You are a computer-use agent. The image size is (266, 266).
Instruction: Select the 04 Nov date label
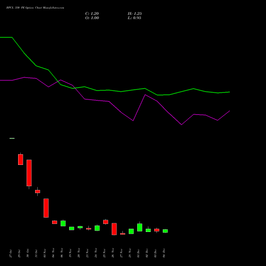tap(53, 253)
